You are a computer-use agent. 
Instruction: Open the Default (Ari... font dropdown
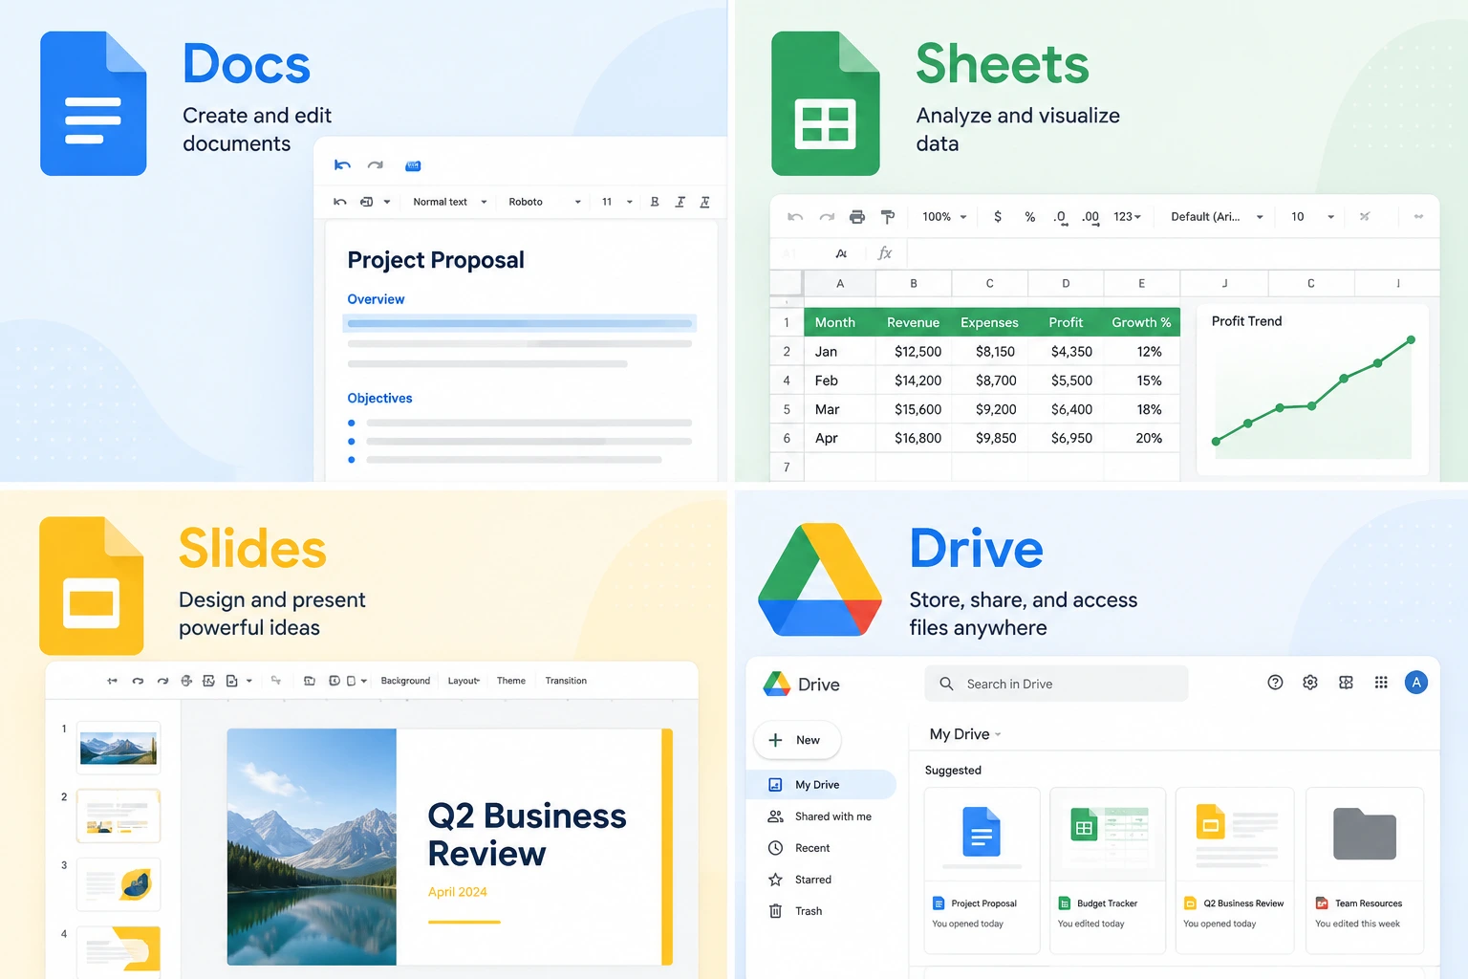point(1217,217)
